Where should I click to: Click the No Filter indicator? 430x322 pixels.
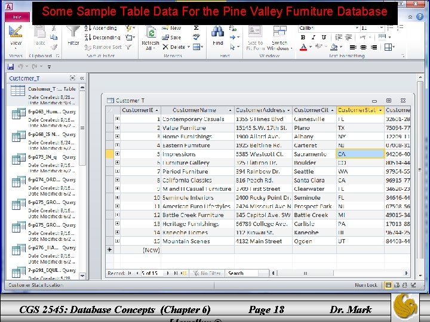click(207, 273)
